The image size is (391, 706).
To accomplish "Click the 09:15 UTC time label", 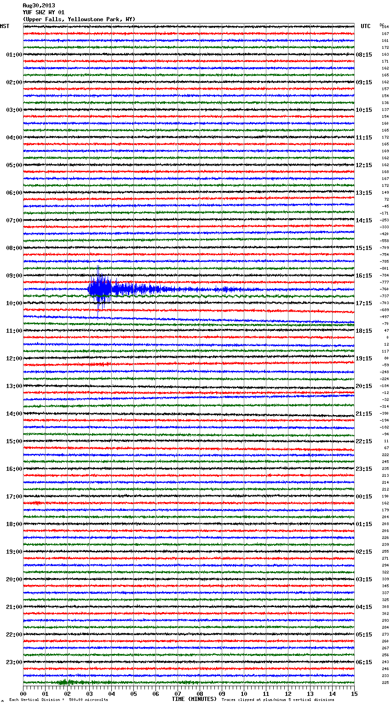I will click(364, 82).
